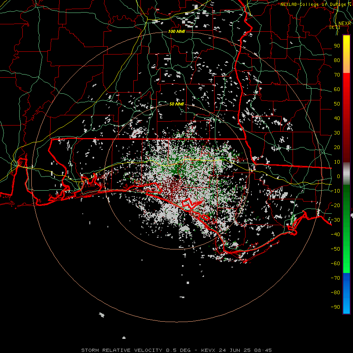The height and width of the screenshot is (353, 353).
Task: Click the "-30" scale value
Action: pos(335,220)
